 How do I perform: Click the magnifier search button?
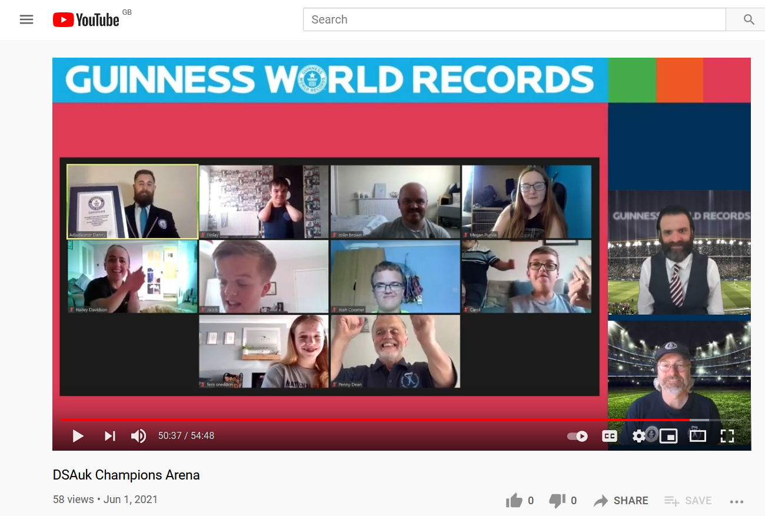749,19
